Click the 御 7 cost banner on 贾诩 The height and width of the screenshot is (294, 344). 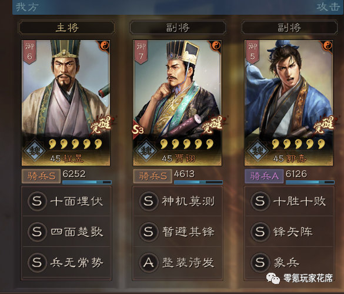click(141, 52)
